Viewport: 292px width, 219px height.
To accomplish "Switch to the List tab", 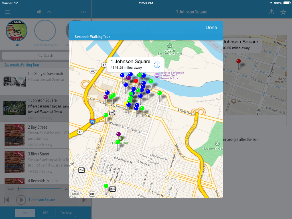I will click(25, 213).
